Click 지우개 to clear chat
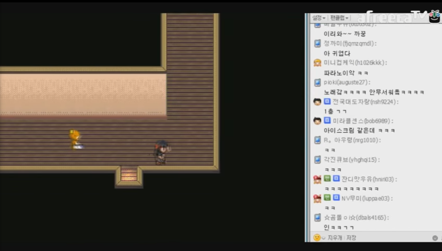The image size is (442, 251). [335, 238]
